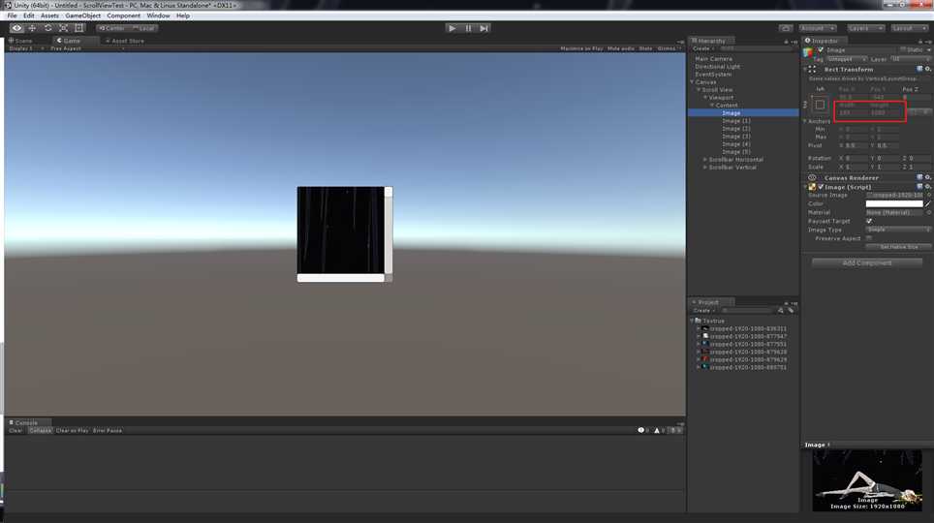Click the Add Component button

[x=867, y=262]
